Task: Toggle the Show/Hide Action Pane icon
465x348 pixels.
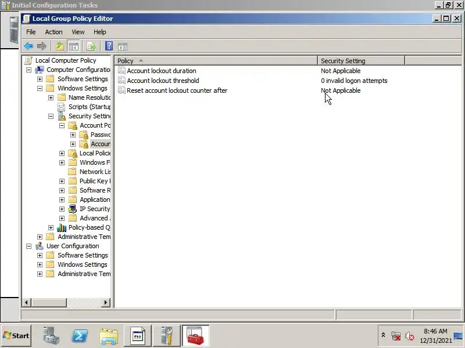Action: click(x=123, y=46)
